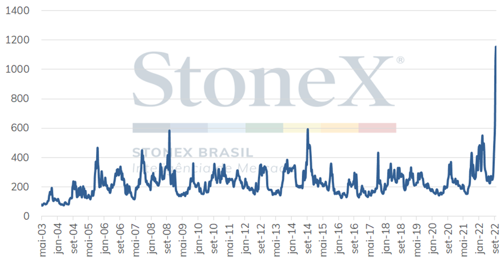
Task: Click the x-axis label mai-19
Action: coord(417,240)
